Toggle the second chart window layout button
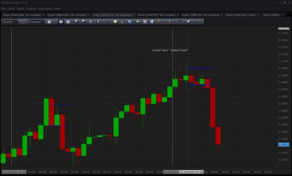292x176 pixels. pos(68,22)
